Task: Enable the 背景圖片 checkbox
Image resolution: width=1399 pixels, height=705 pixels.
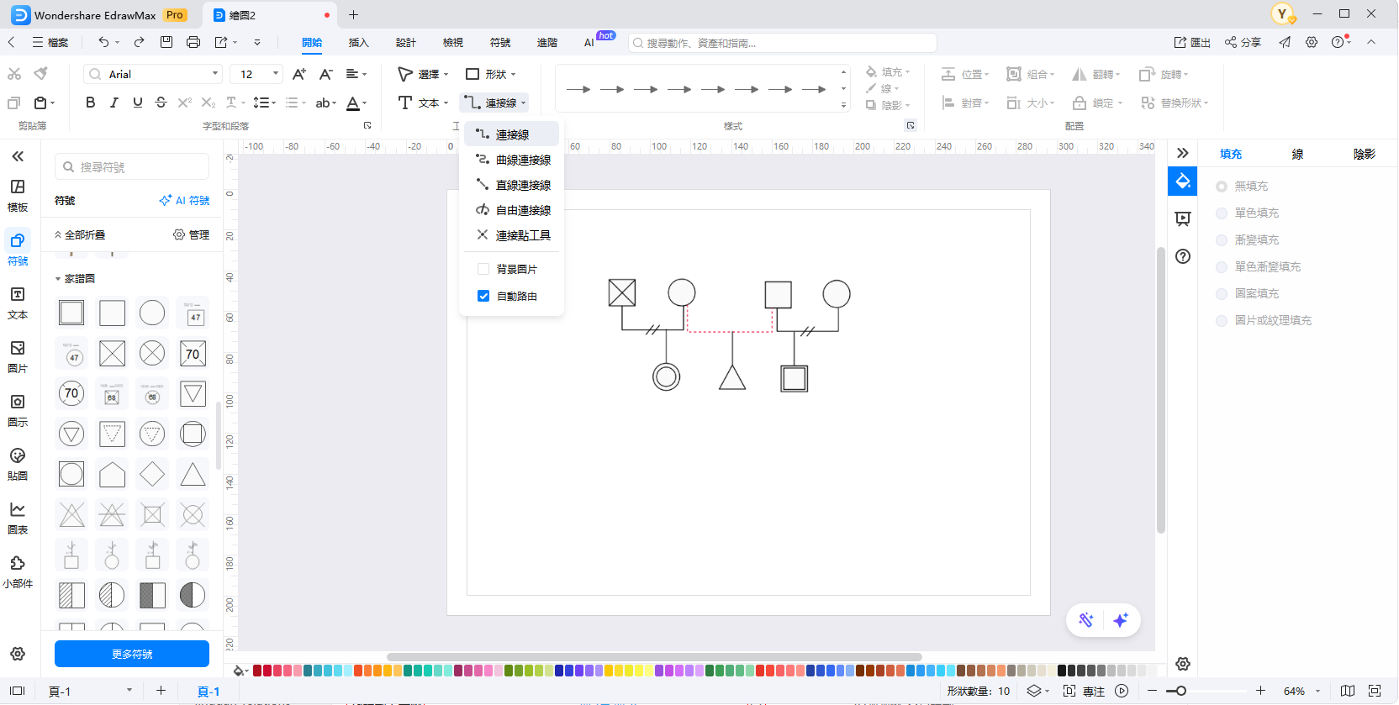Action: [x=483, y=269]
